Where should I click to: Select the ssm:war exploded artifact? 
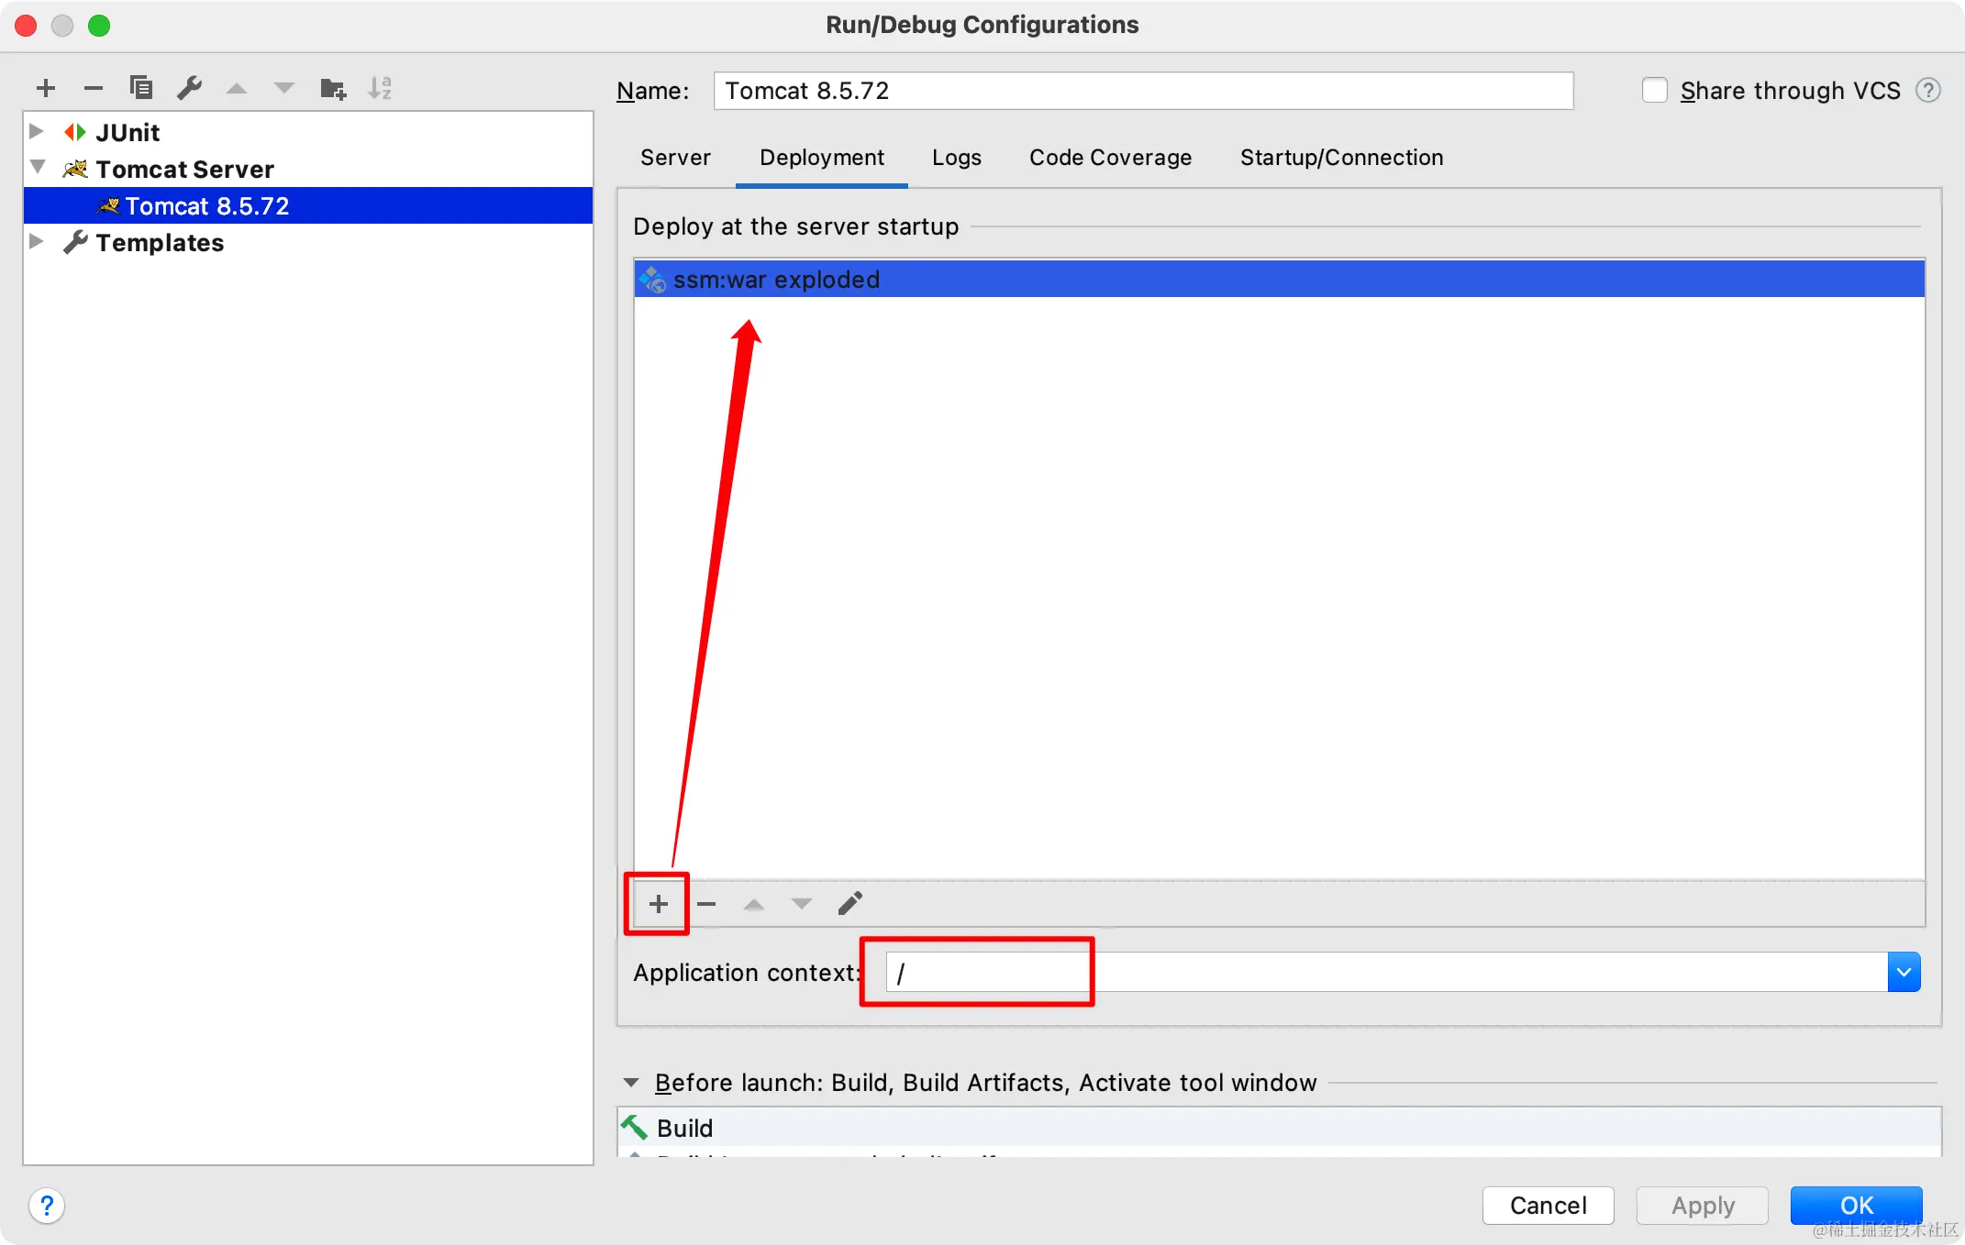pos(776,280)
